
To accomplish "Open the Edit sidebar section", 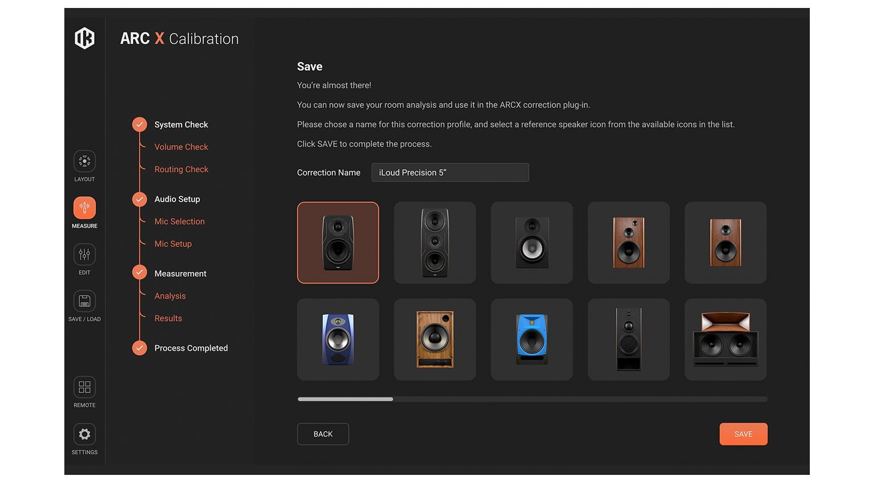I will [84, 255].
